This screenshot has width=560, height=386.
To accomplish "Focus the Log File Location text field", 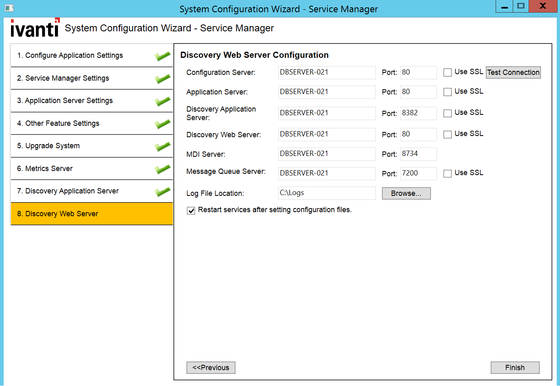I will click(327, 193).
